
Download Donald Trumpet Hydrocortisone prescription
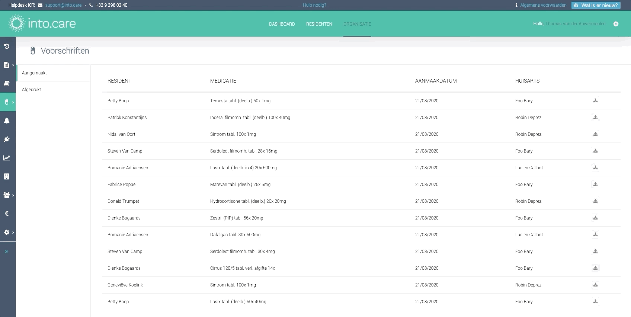point(595,201)
